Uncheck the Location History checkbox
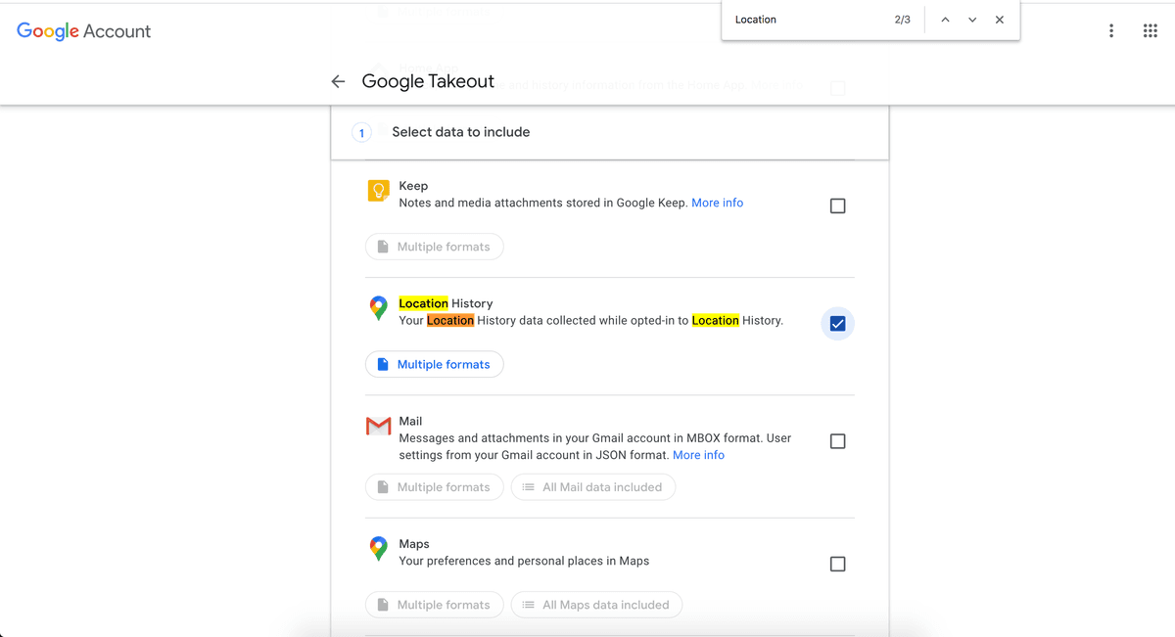The width and height of the screenshot is (1175, 637). 837,324
